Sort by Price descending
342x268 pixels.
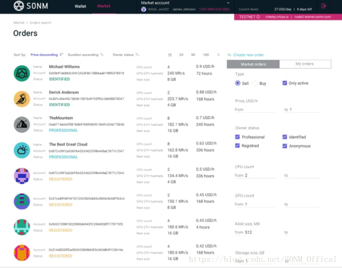44,55
